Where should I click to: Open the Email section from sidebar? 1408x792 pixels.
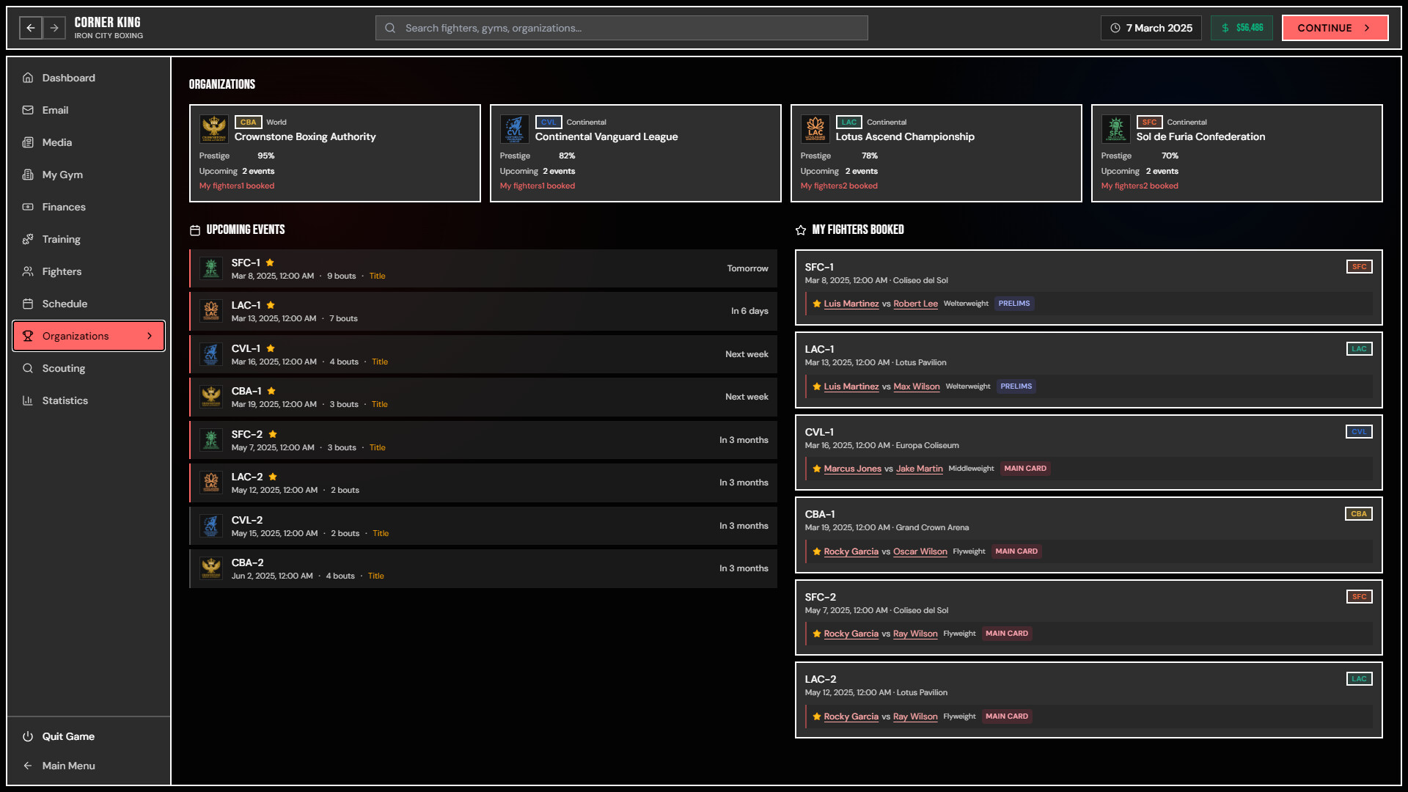coord(56,110)
